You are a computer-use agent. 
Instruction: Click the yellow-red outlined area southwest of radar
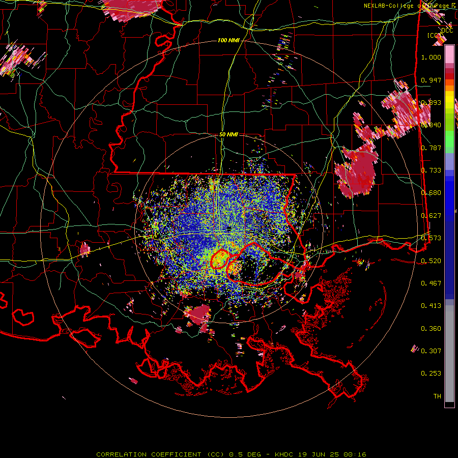coord(219,259)
